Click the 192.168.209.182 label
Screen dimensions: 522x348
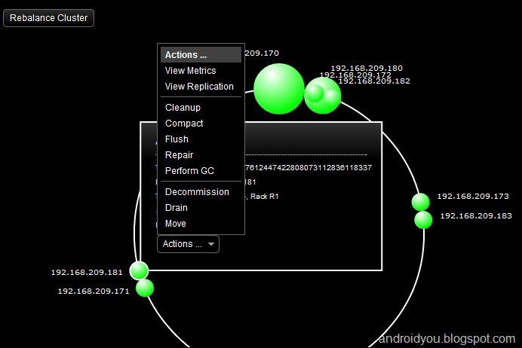pos(374,81)
